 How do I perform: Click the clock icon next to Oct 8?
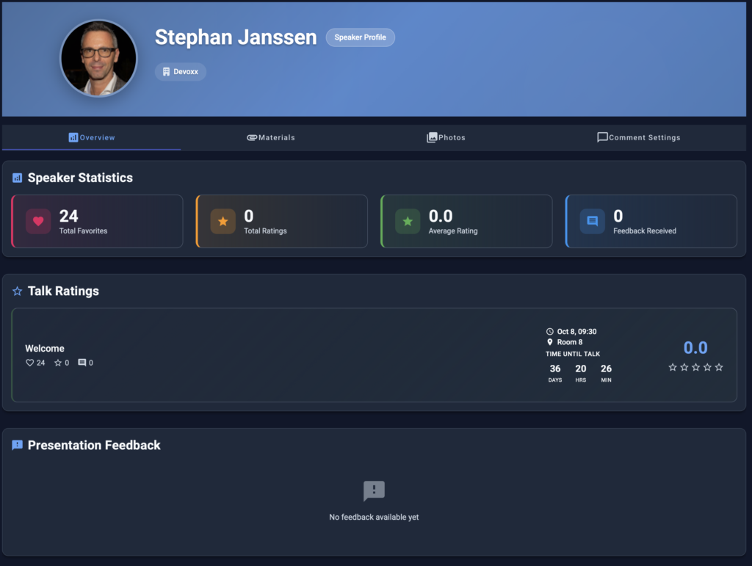(x=549, y=332)
